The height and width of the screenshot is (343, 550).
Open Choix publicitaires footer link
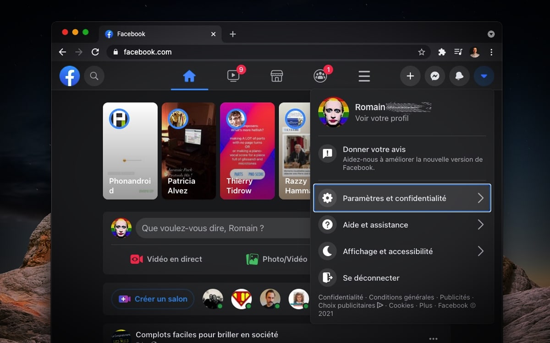coord(351,305)
